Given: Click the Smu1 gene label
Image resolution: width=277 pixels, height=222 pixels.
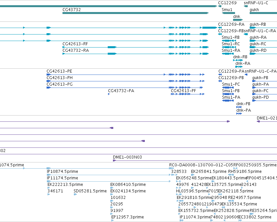Looking at the screenshot, I should point(227,10).
